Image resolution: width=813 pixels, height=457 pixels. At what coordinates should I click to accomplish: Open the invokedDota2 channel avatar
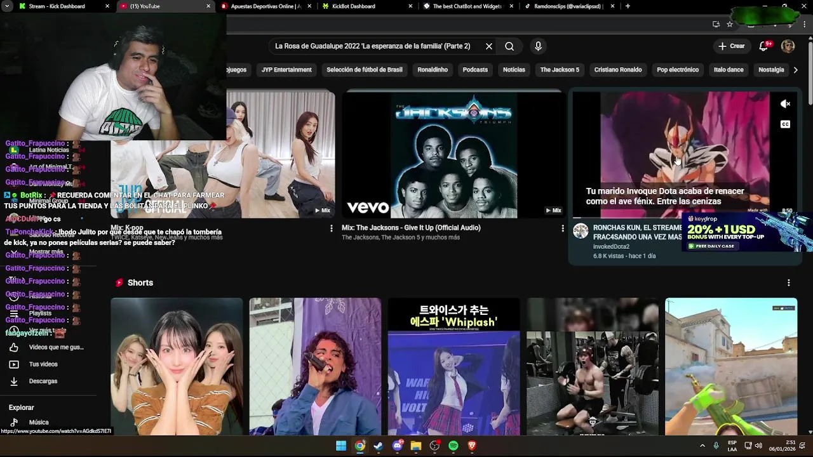pyautogui.click(x=581, y=231)
